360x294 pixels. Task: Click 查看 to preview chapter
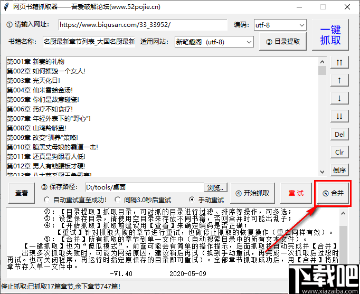tap(22, 193)
